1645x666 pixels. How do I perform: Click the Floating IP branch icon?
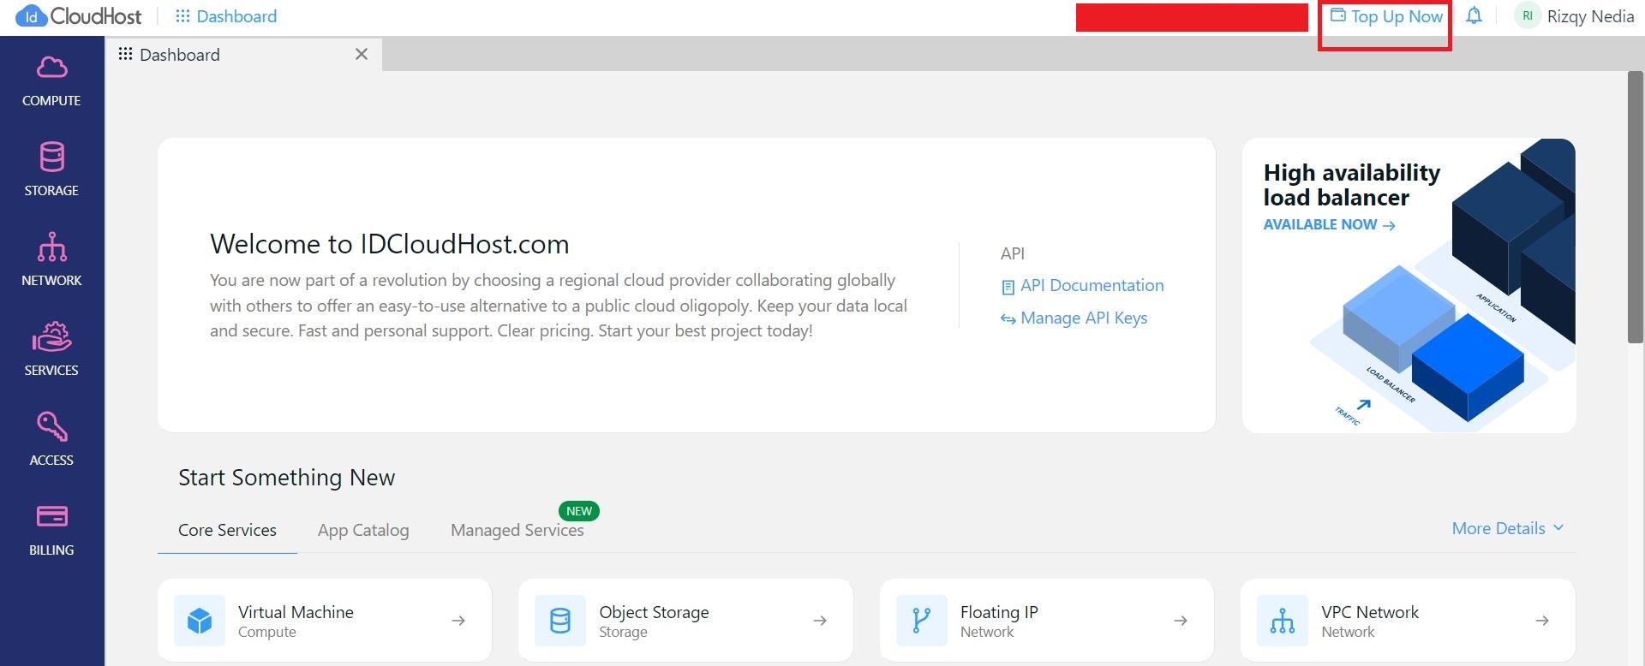coord(922,621)
